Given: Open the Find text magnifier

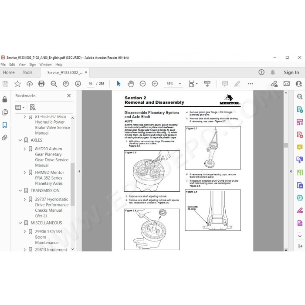Looking at the screenshot, I should [54, 84].
